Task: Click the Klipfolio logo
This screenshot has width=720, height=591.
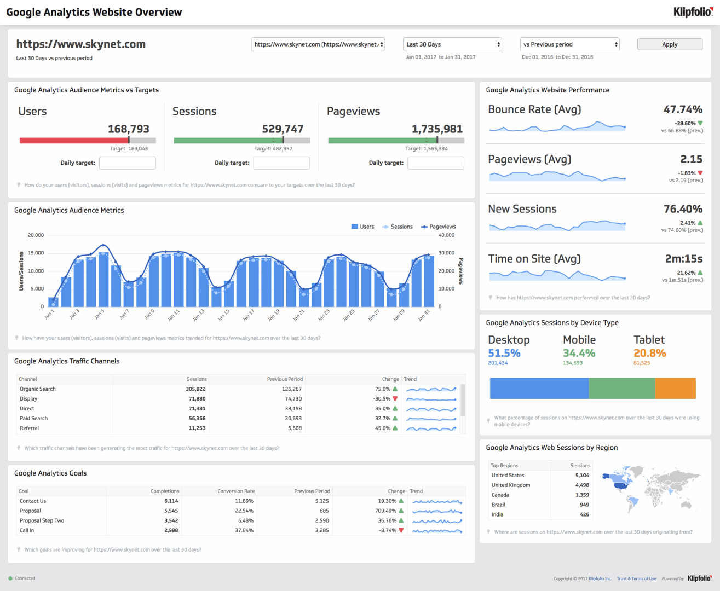Action: (692, 11)
